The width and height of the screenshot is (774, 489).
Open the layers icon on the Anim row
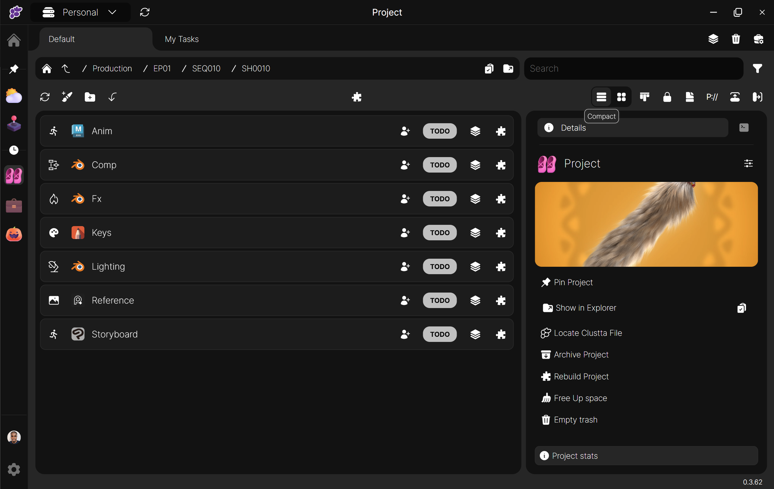click(475, 131)
